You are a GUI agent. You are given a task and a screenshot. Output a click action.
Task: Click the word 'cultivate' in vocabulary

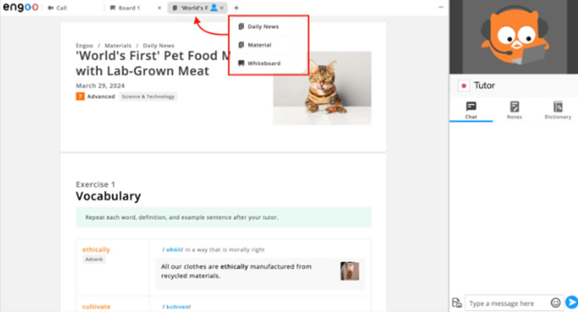(x=96, y=306)
